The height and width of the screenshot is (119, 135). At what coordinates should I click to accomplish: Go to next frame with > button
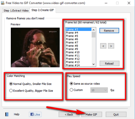111,46
